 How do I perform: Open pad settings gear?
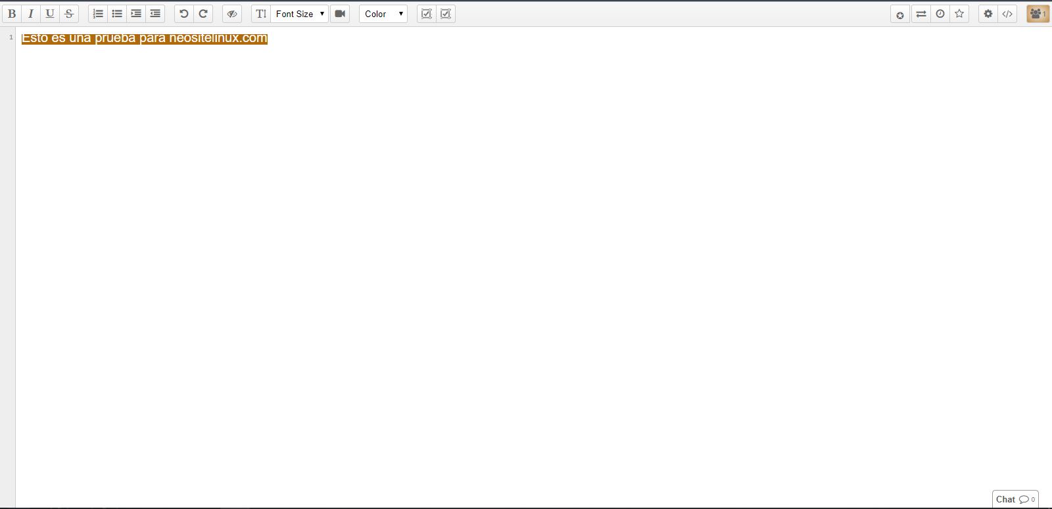point(988,14)
